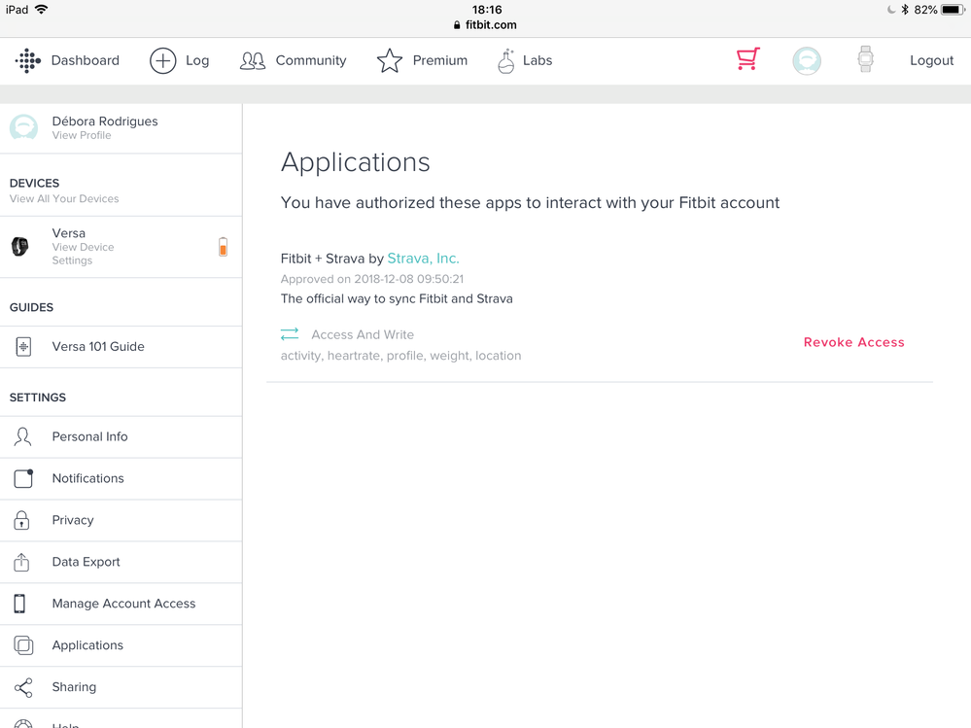Open the Strava, Inc. link
This screenshot has width=971, height=728.
424,259
